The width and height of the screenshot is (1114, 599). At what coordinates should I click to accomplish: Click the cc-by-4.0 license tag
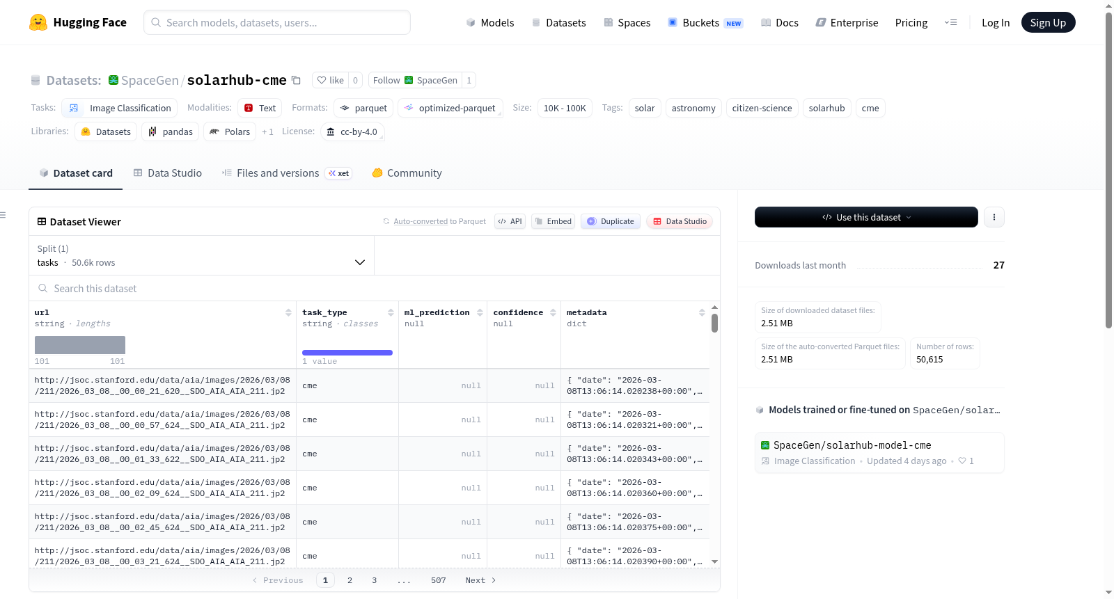pyautogui.click(x=352, y=131)
